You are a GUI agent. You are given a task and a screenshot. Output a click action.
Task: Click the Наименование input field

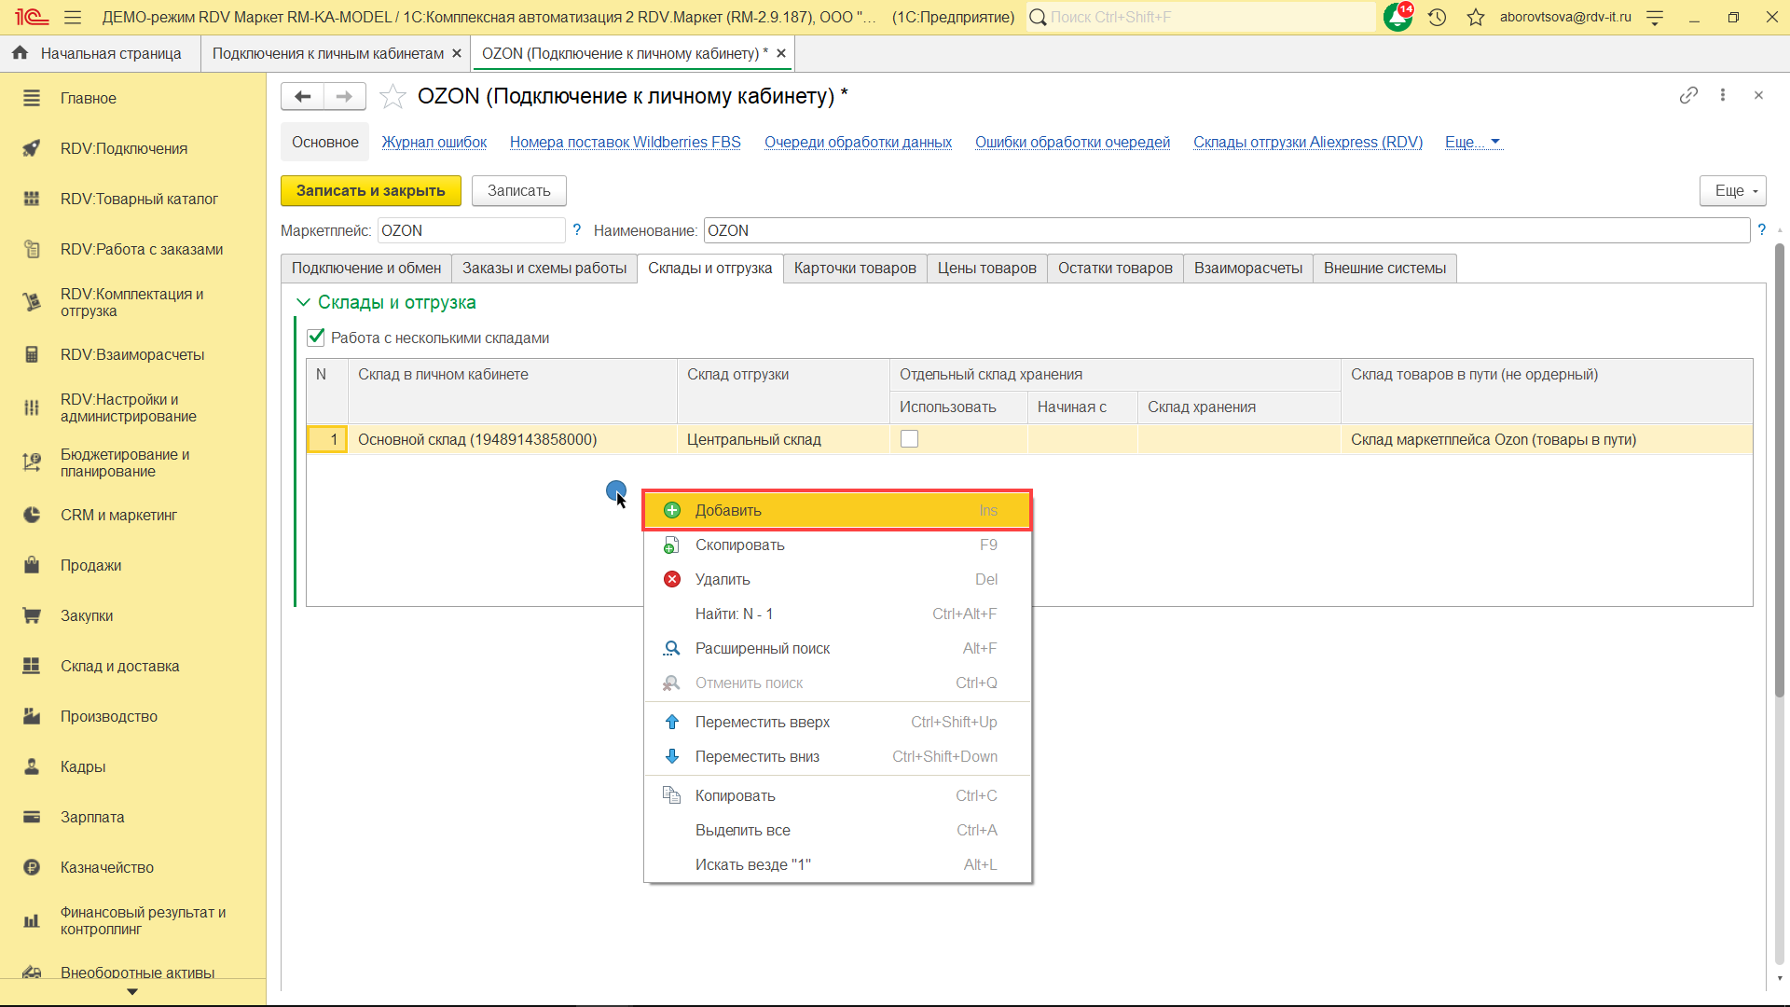(x=1225, y=230)
